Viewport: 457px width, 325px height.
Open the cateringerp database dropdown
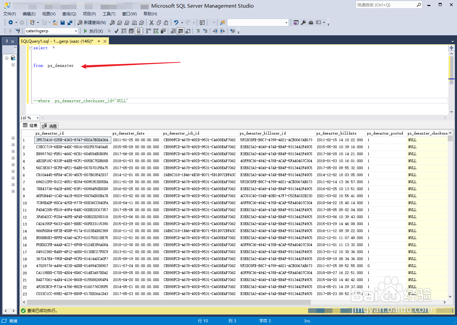pyautogui.click(x=76, y=31)
